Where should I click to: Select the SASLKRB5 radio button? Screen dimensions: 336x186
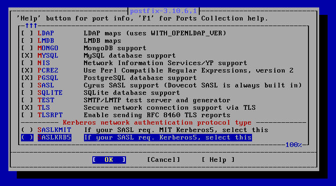coord(27,138)
